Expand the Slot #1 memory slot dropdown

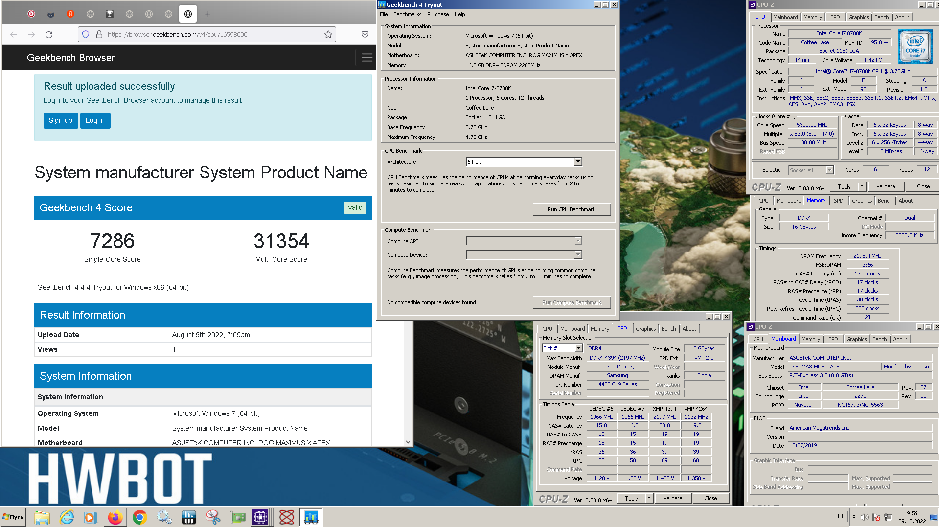578,348
